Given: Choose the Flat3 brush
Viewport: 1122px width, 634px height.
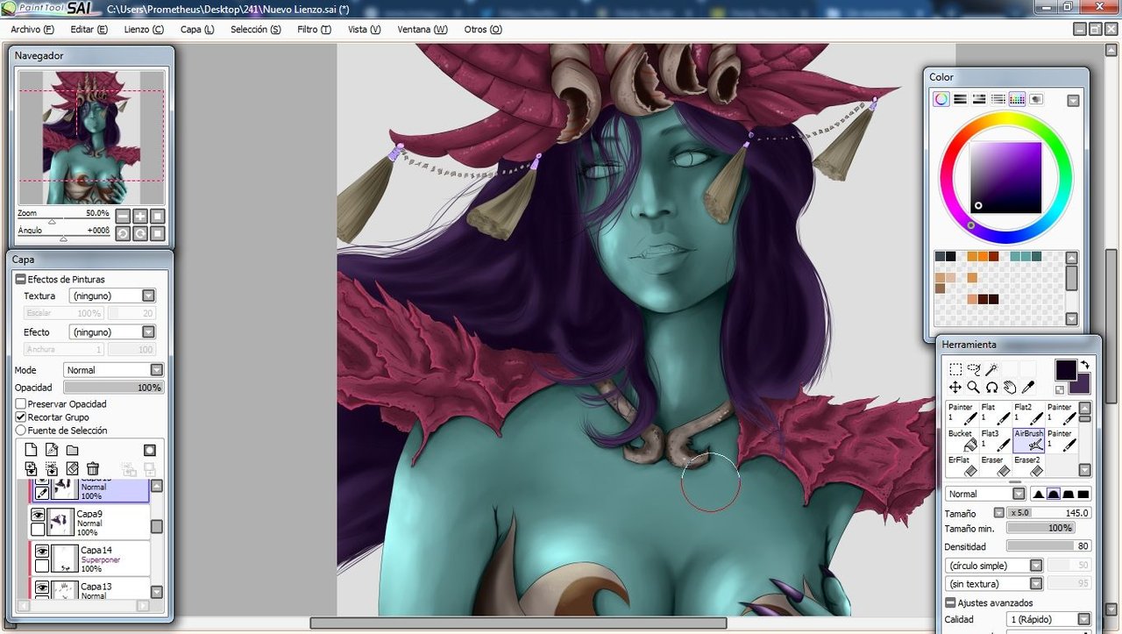Looking at the screenshot, I should (x=995, y=440).
